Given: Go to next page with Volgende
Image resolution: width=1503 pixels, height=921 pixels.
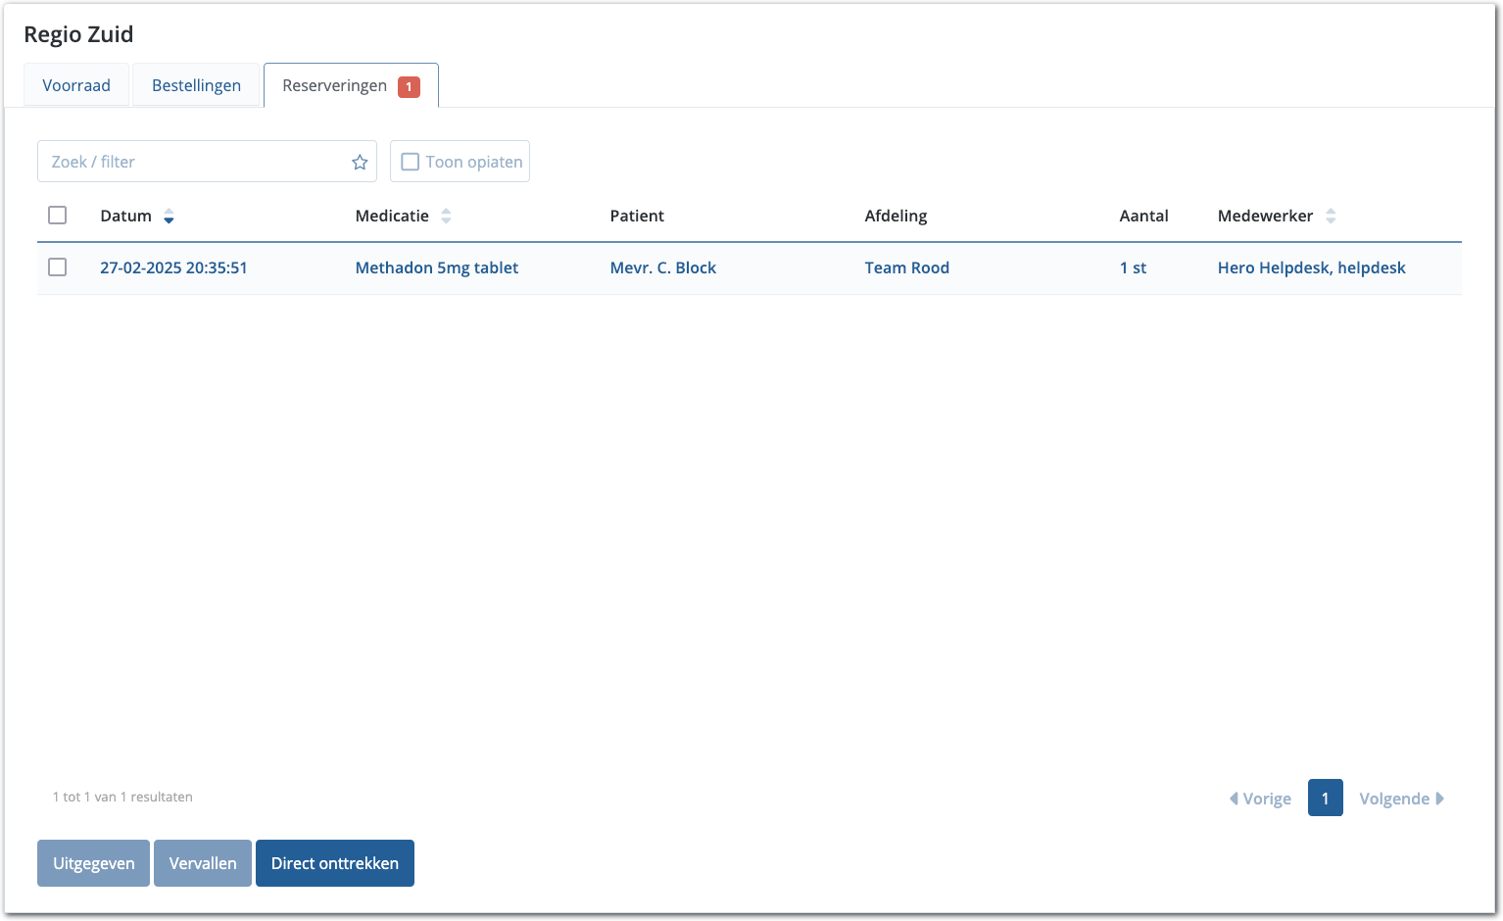Looking at the screenshot, I should coord(1401,799).
